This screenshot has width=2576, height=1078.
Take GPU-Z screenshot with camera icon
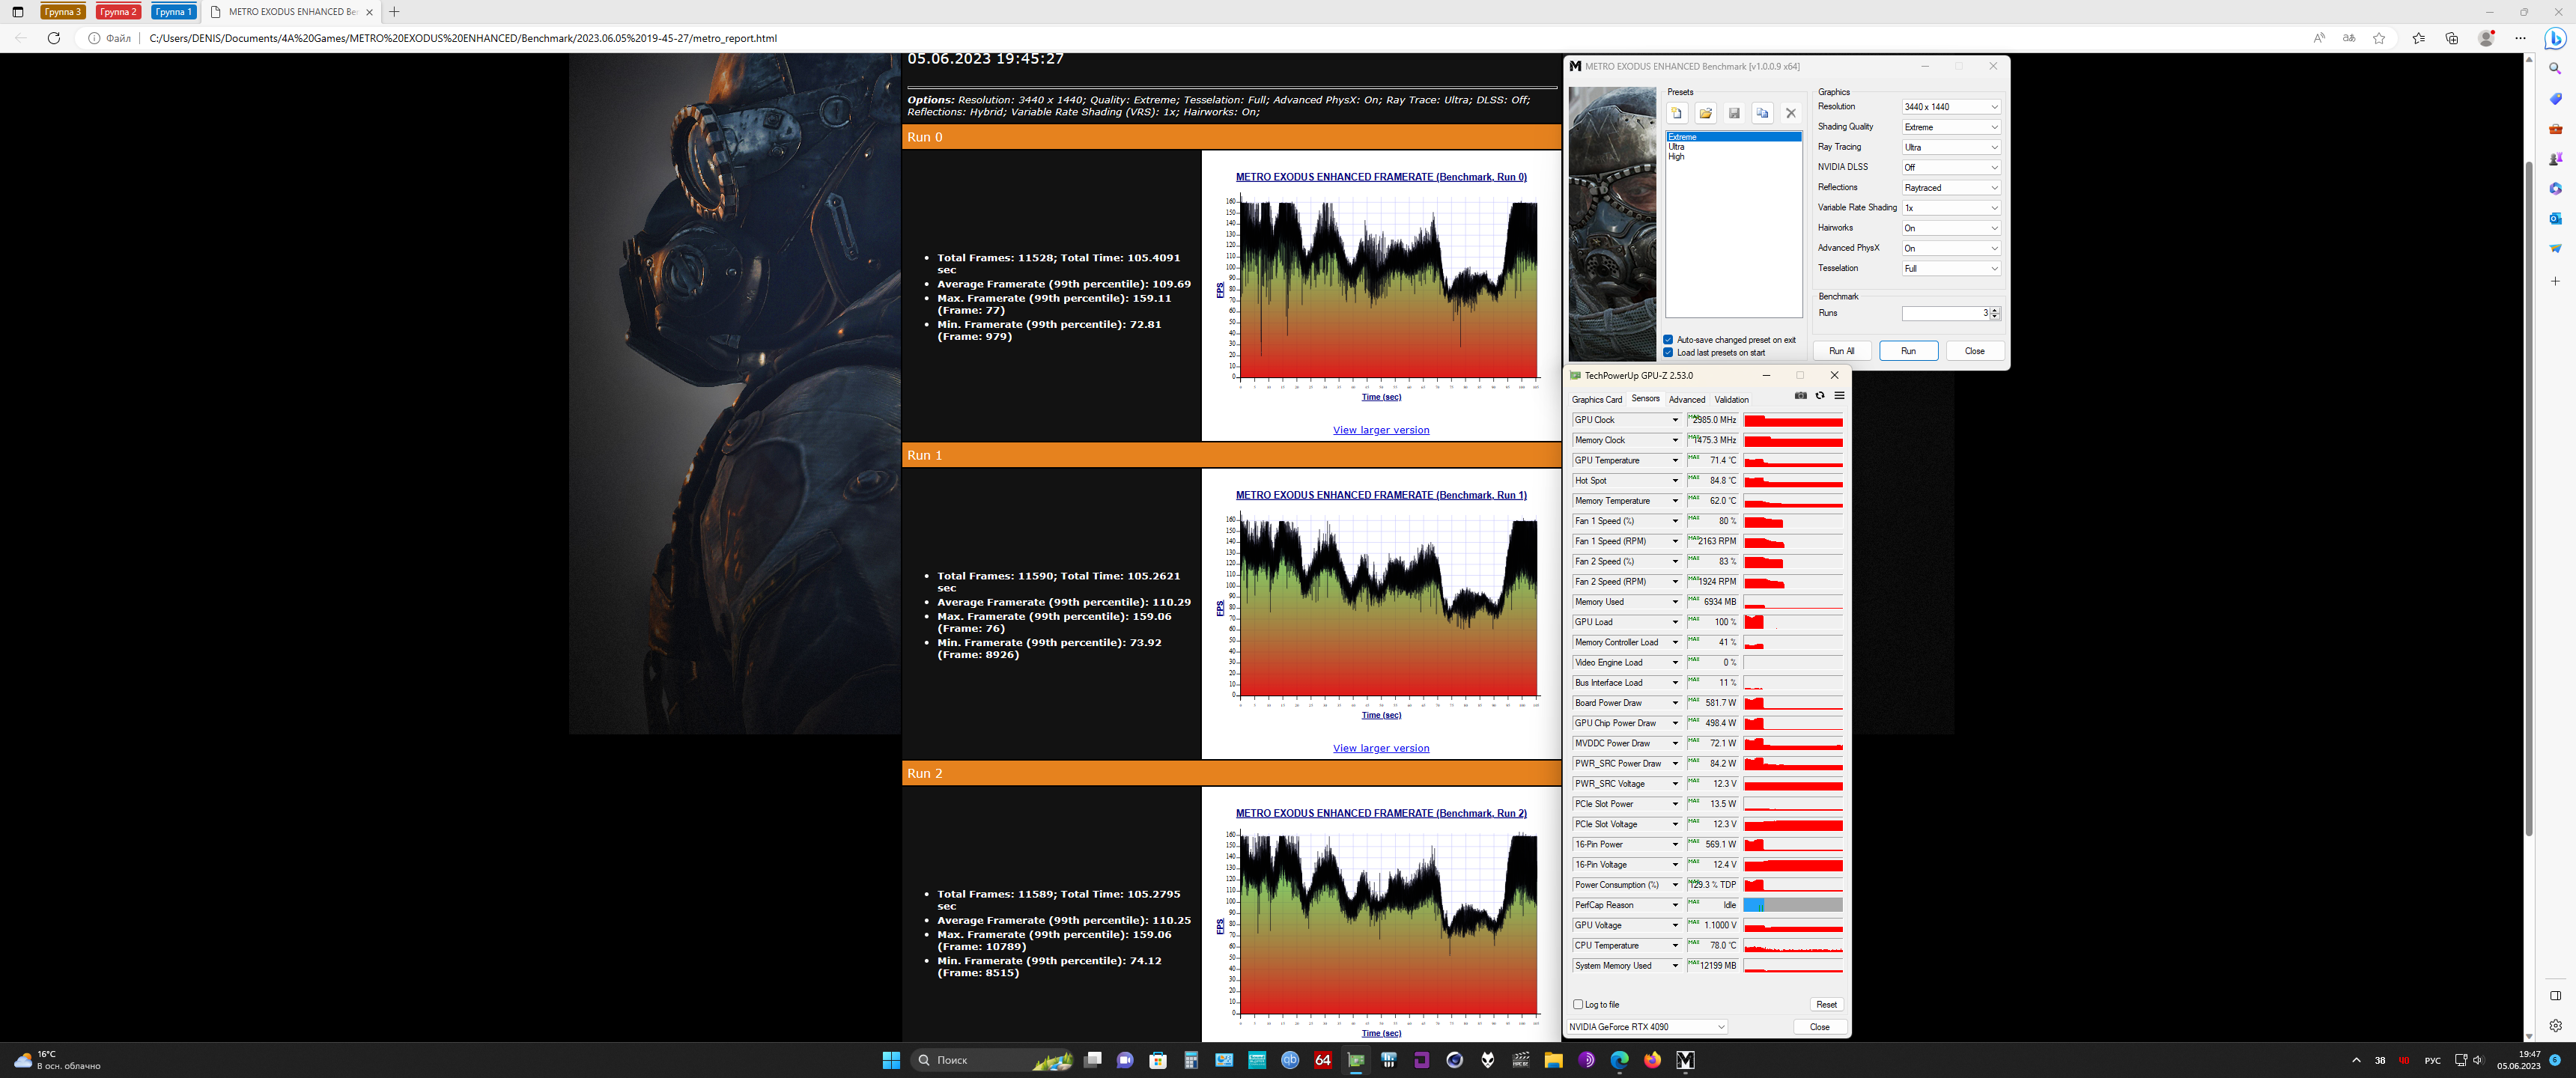tap(1800, 396)
